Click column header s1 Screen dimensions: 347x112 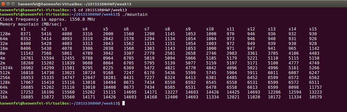coord(23,29)
